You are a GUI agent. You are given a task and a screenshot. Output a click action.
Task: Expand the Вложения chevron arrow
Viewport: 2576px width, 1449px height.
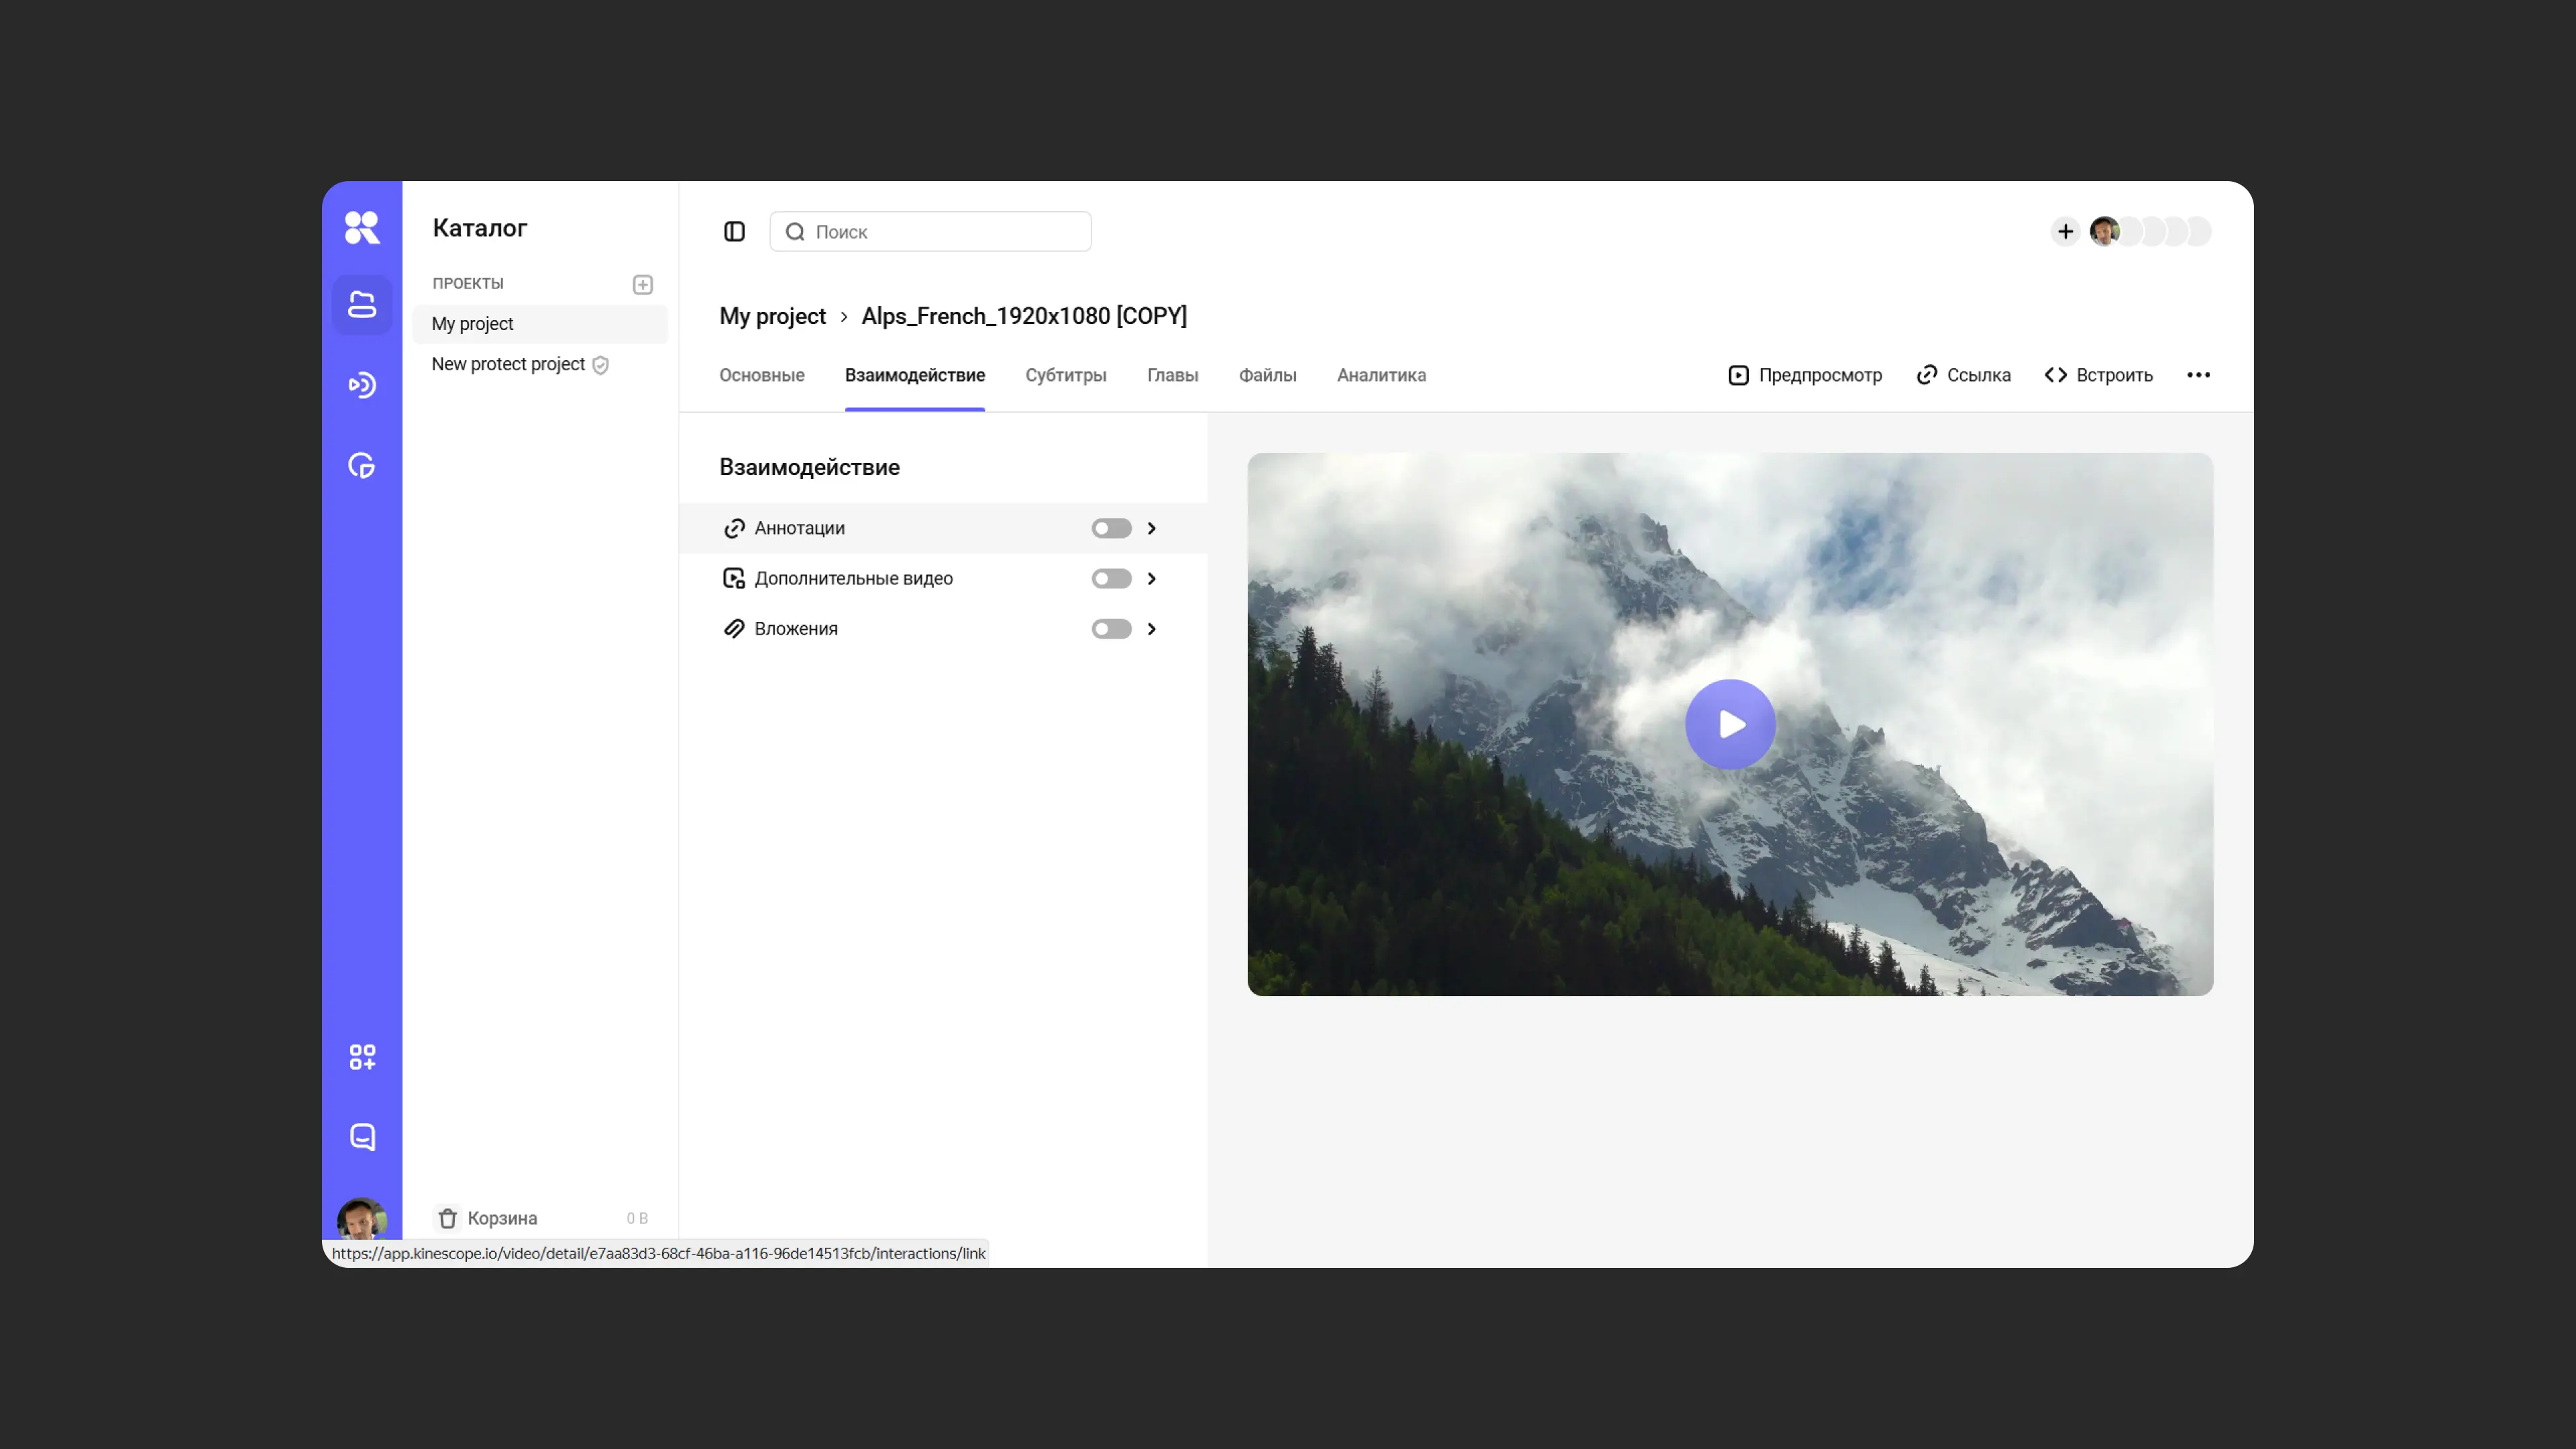(1152, 629)
